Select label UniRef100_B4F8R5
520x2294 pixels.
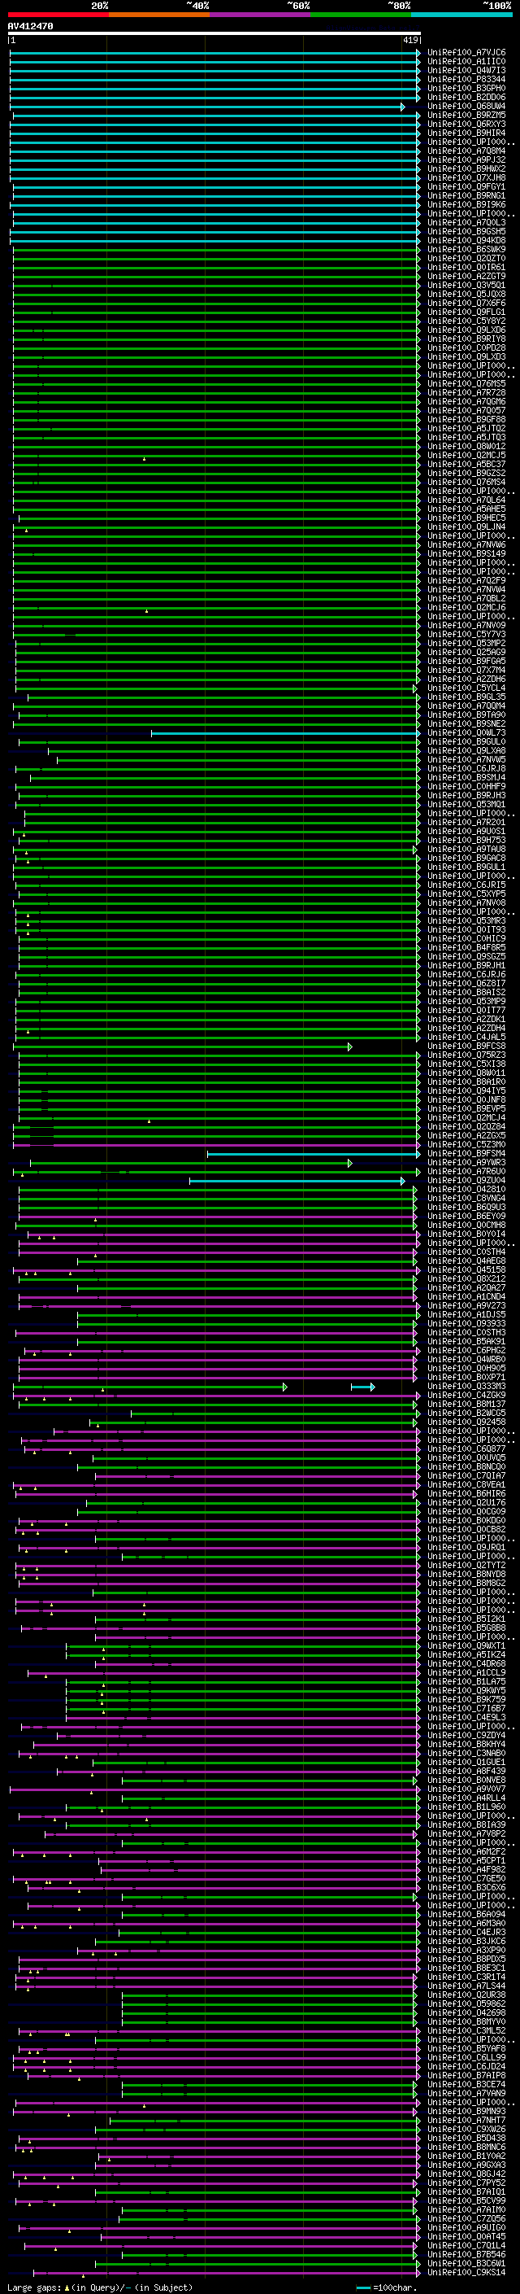[x=466, y=947]
